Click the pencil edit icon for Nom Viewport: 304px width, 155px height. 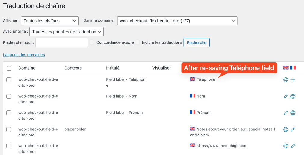pos(286,96)
